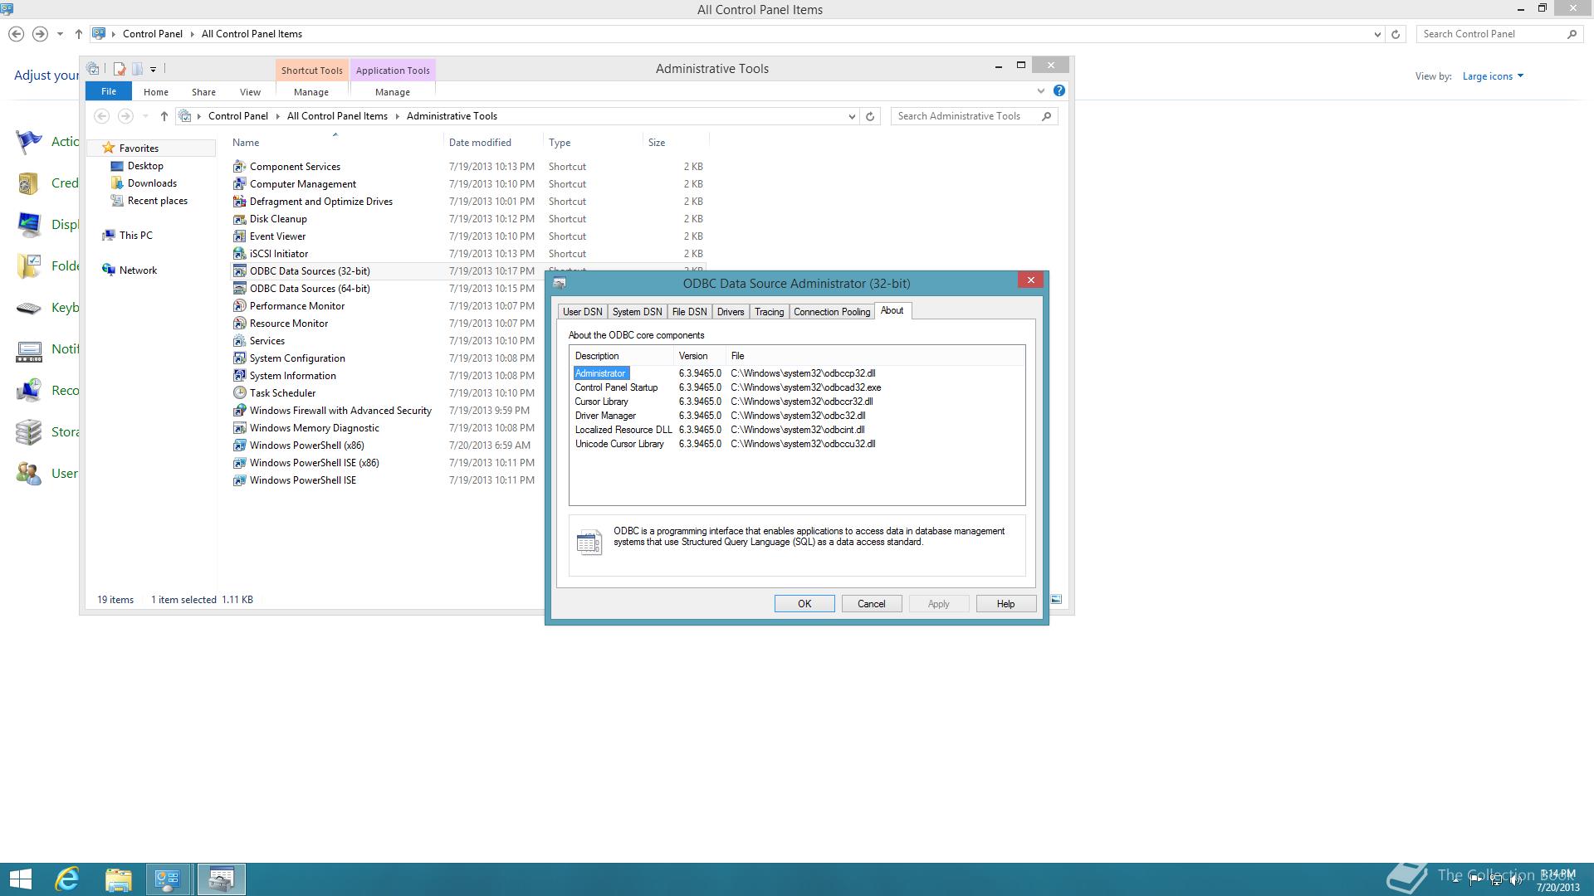Click the Defragment and Optimize Drives icon
Screen dimensions: 1594x896
coord(239,202)
